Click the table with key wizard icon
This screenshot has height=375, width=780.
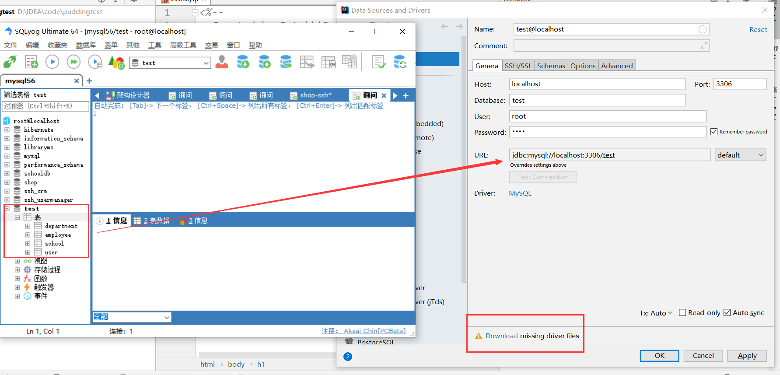pos(350,61)
